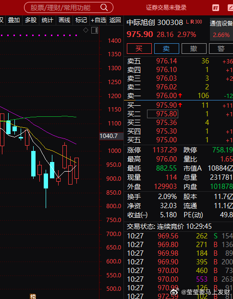Select tick trade at price 969.98

(168, 253)
